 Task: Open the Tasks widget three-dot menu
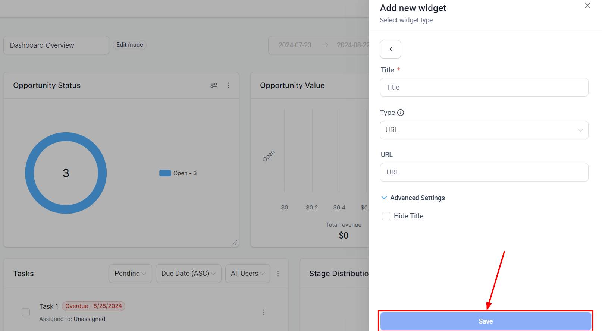278,274
